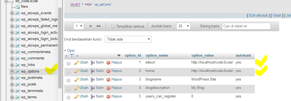Click Salin copy icon for users_can_register row
This screenshot has height=101, width=291.
point(93,97)
